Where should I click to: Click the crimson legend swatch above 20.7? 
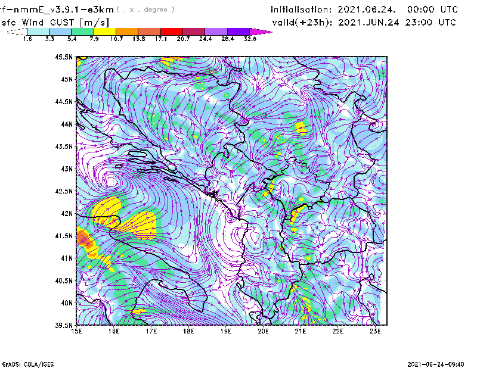click(194, 32)
